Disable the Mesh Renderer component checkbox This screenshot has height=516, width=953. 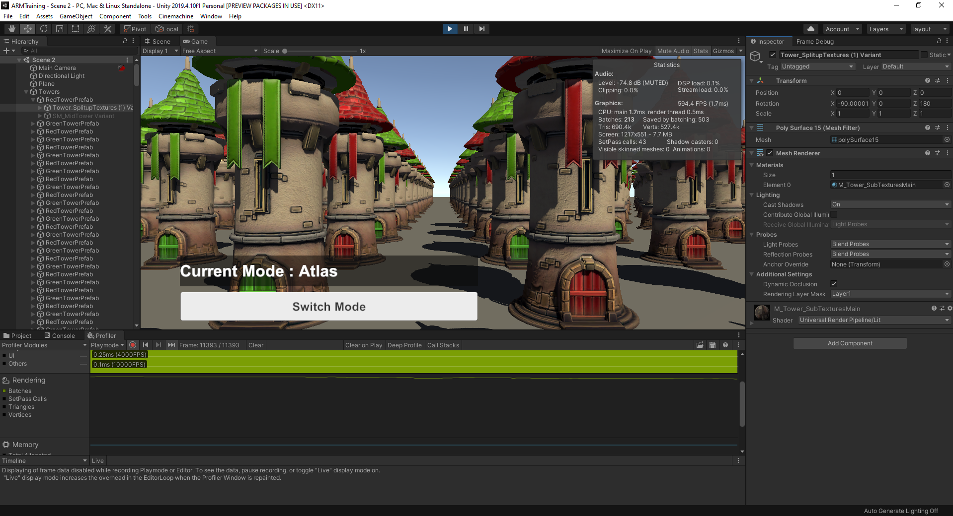point(770,153)
